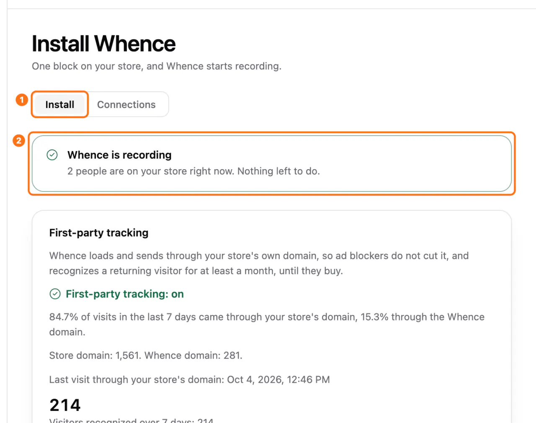Select the 'Install Whence' page heading
536x423 pixels.
pos(103,44)
